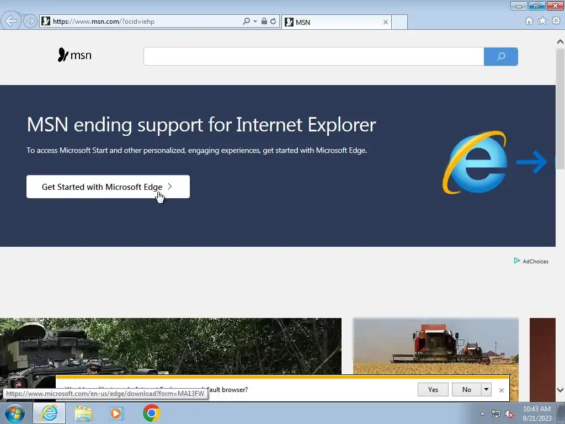Open the military vehicle news image

point(170,346)
